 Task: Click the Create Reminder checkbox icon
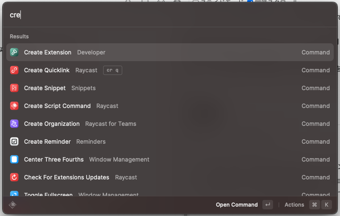coord(14,141)
